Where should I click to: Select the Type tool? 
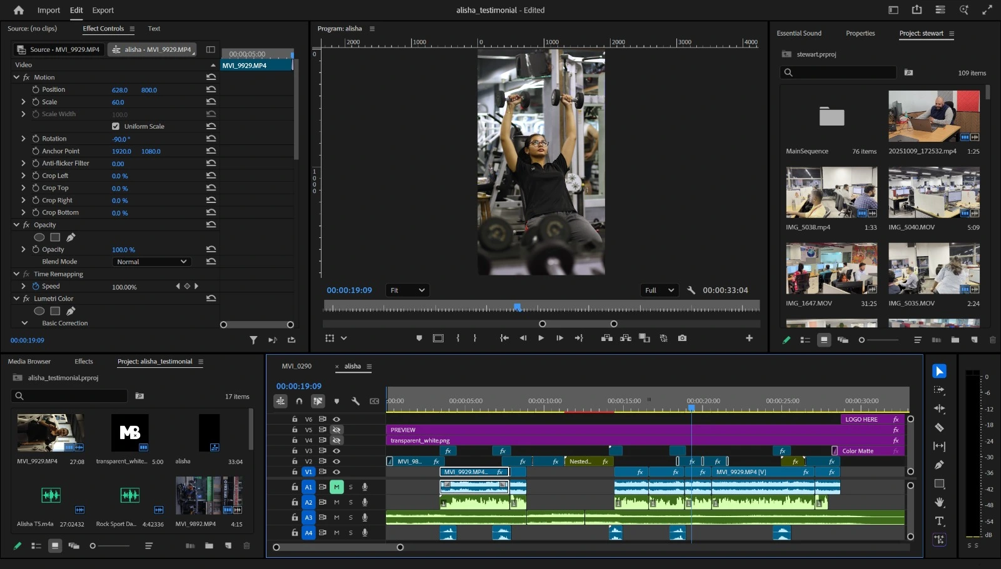point(939,521)
